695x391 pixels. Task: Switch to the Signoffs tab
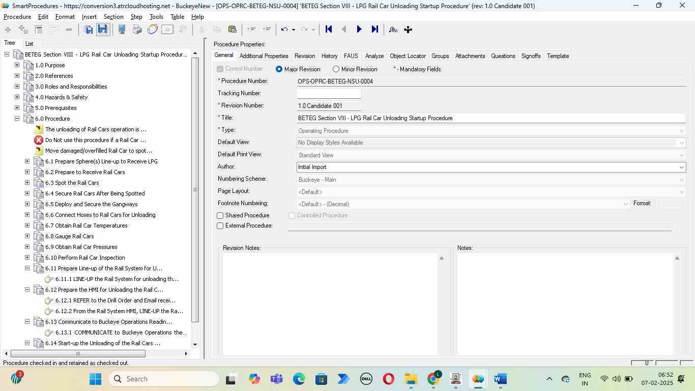point(531,56)
